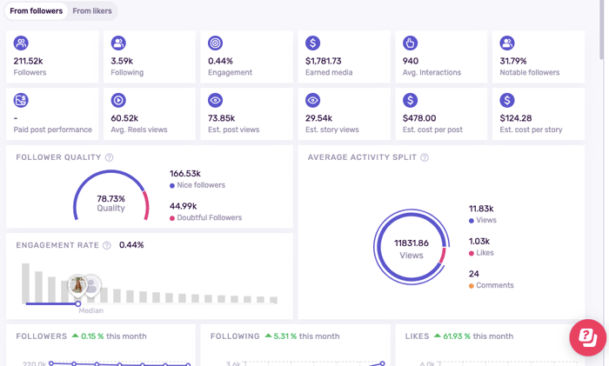Screen dimensions: 609x366
Task: Click the Notable followers icon
Action: click(x=507, y=43)
